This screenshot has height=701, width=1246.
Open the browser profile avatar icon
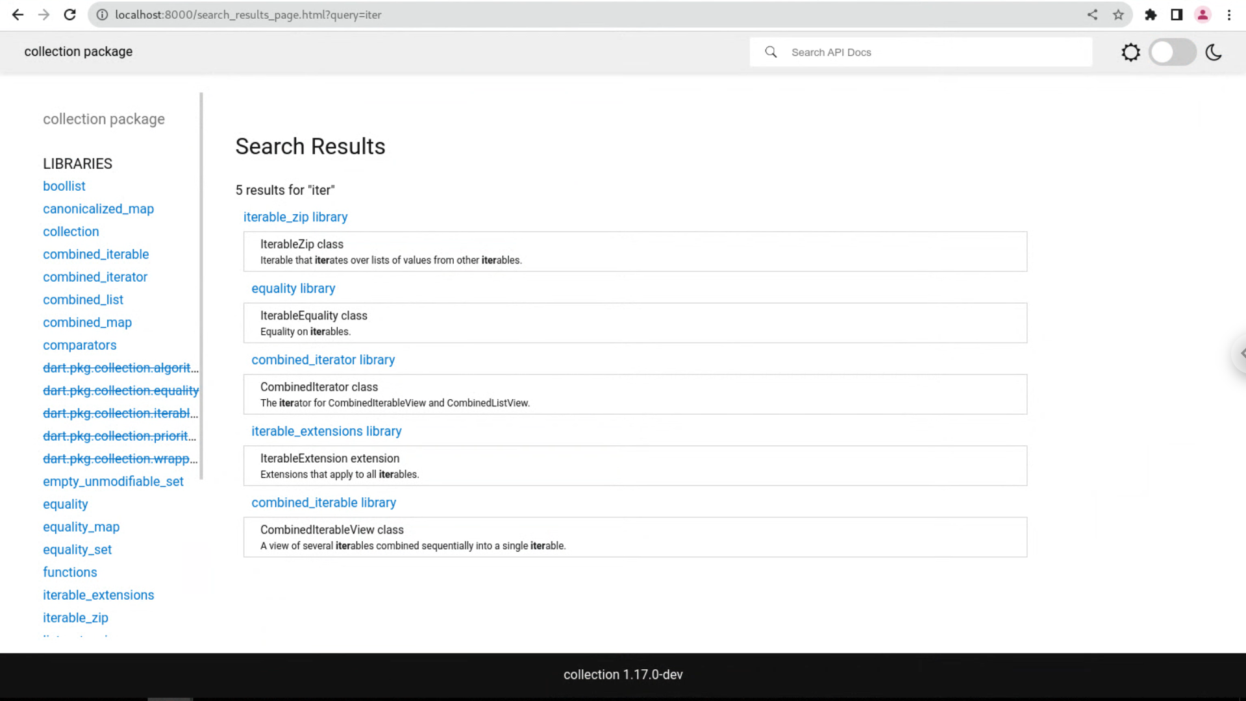(1202, 14)
